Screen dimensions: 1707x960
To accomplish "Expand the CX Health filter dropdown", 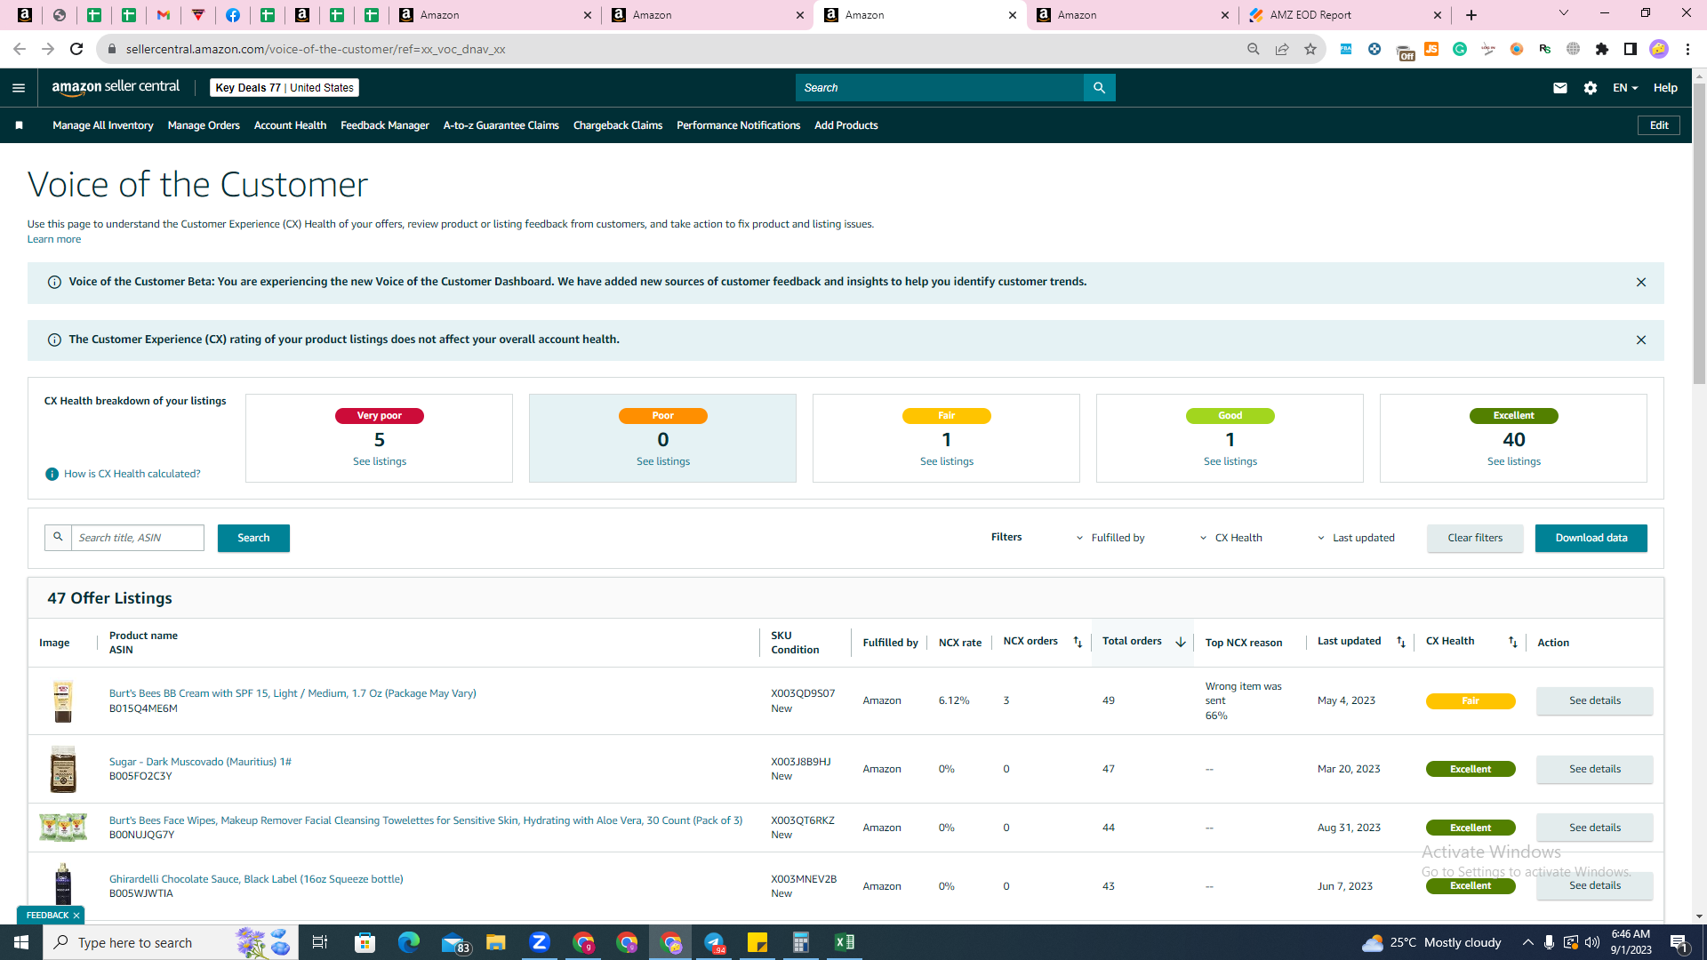I will pos(1230,538).
